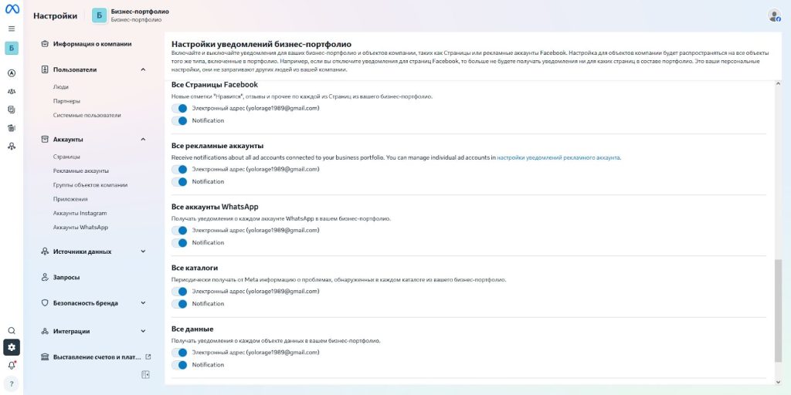Collapse the Аккаунты section chevron
Viewport: 791px width, 395px height.
click(143, 139)
